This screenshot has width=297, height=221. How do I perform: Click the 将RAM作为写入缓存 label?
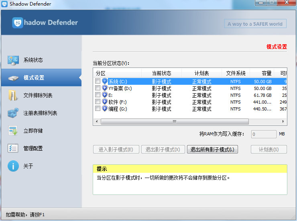click(x=222, y=134)
